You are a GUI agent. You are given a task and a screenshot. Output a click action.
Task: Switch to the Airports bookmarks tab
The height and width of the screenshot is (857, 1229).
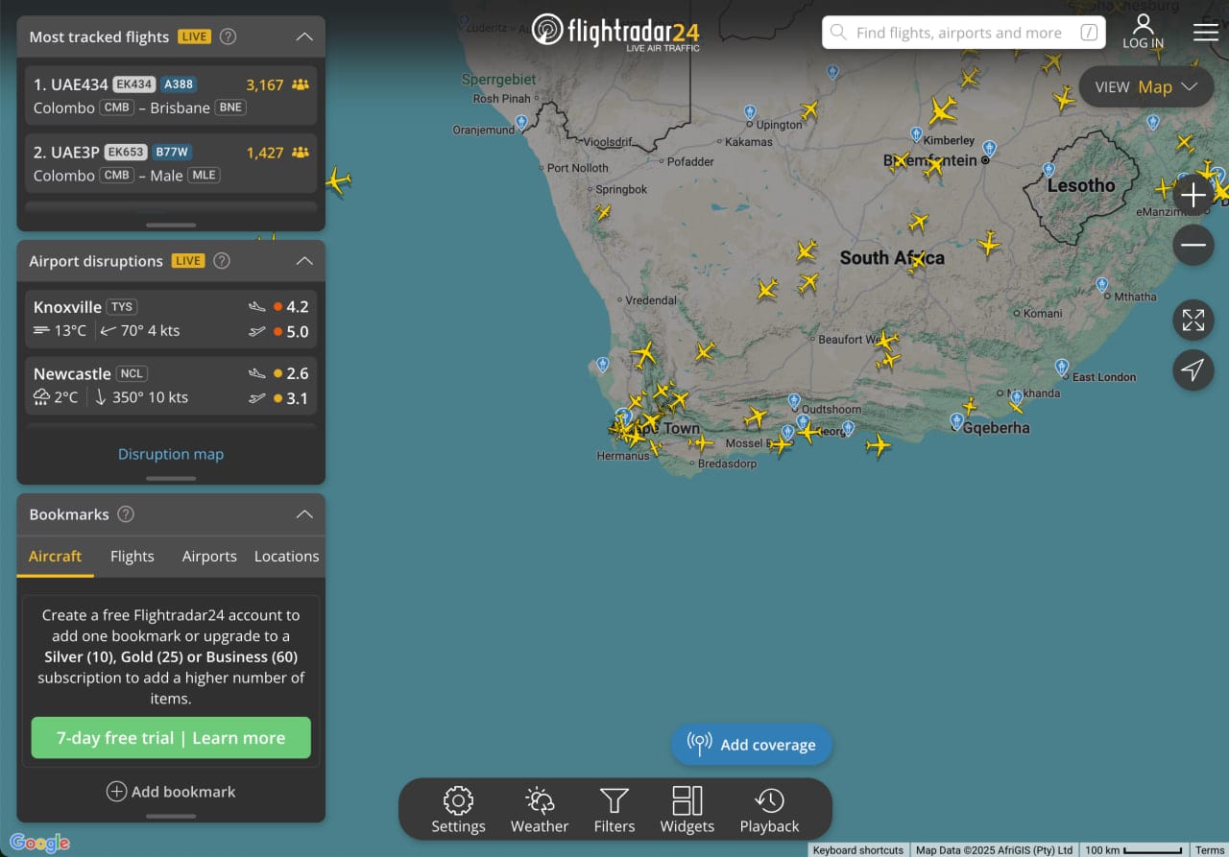[209, 557]
